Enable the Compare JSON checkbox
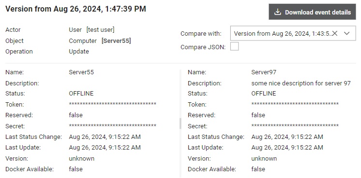 pyautogui.click(x=234, y=47)
